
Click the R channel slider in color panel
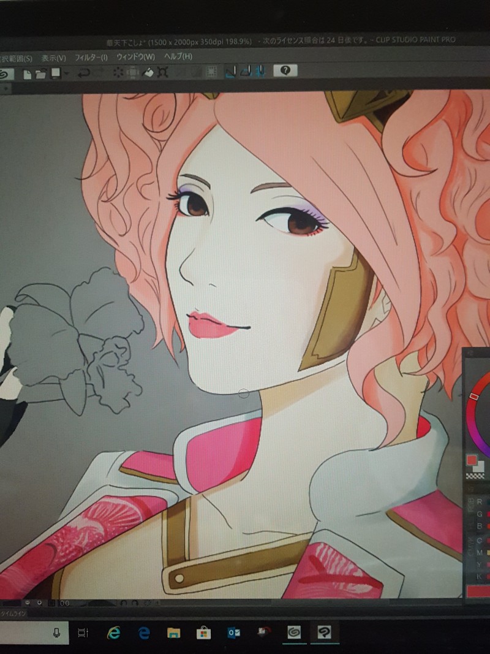tap(488, 502)
